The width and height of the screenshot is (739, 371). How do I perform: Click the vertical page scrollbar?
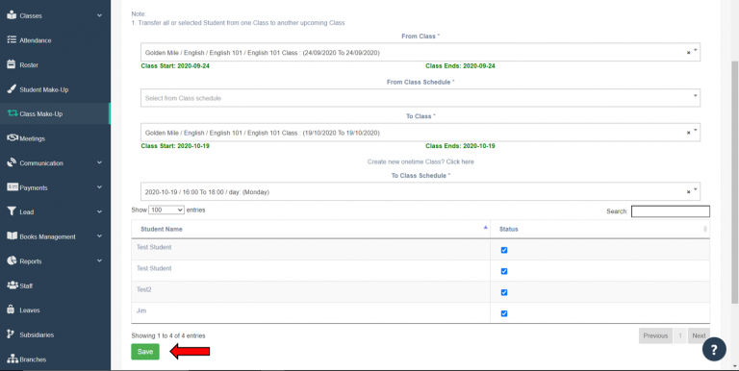click(x=734, y=183)
